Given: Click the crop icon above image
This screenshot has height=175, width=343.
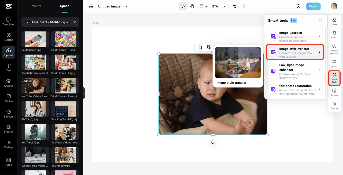Looking at the screenshot, I should pyautogui.click(x=200, y=47).
